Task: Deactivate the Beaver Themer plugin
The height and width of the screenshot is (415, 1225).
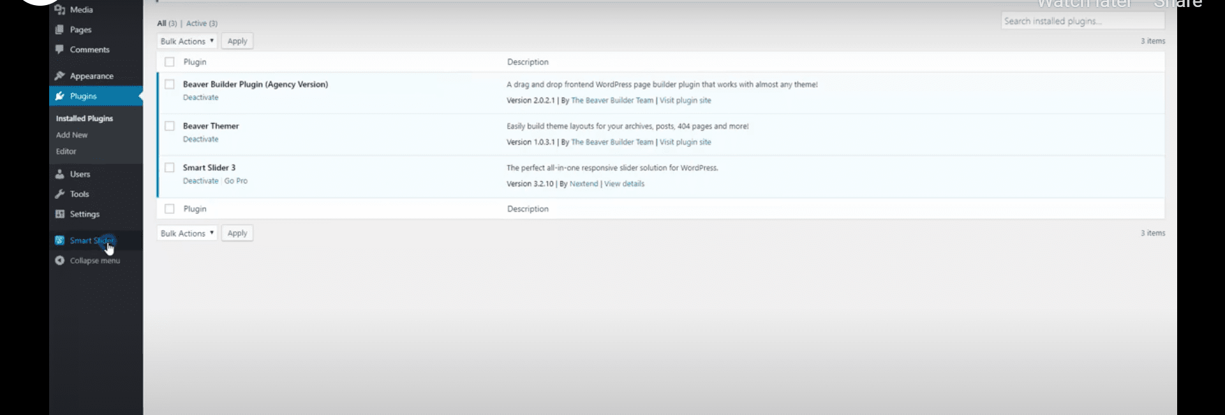Action: tap(201, 139)
